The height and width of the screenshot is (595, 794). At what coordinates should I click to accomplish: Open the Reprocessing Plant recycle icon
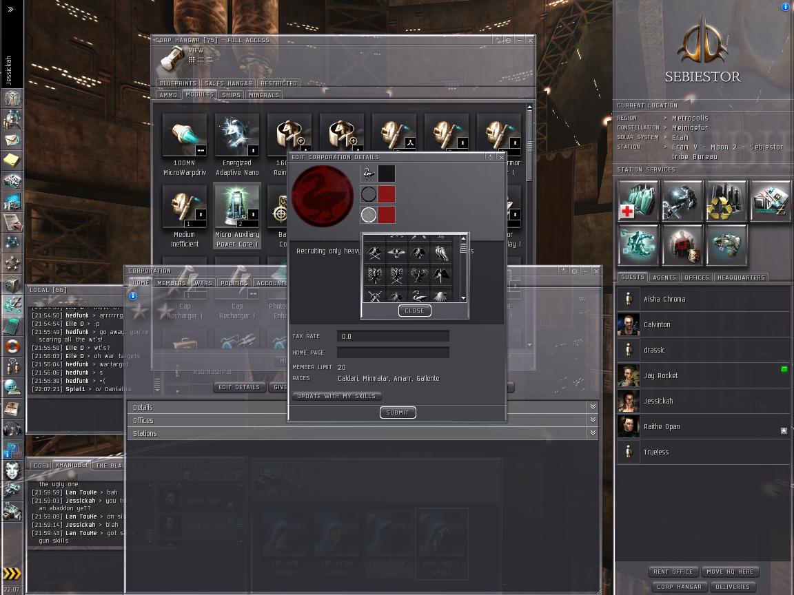pos(726,201)
